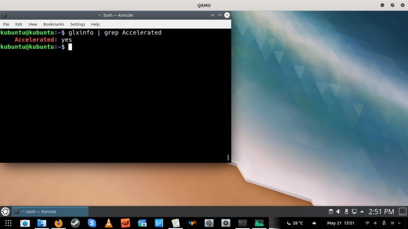The height and width of the screenshot is (229, 408).
Task: Open the host muted volume indicator
Action: [375, 223]
